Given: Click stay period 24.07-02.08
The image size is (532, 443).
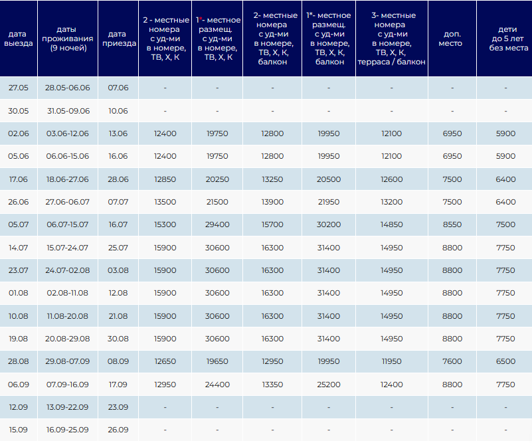Looking at the screenshot, I should (x=68, y=270).
